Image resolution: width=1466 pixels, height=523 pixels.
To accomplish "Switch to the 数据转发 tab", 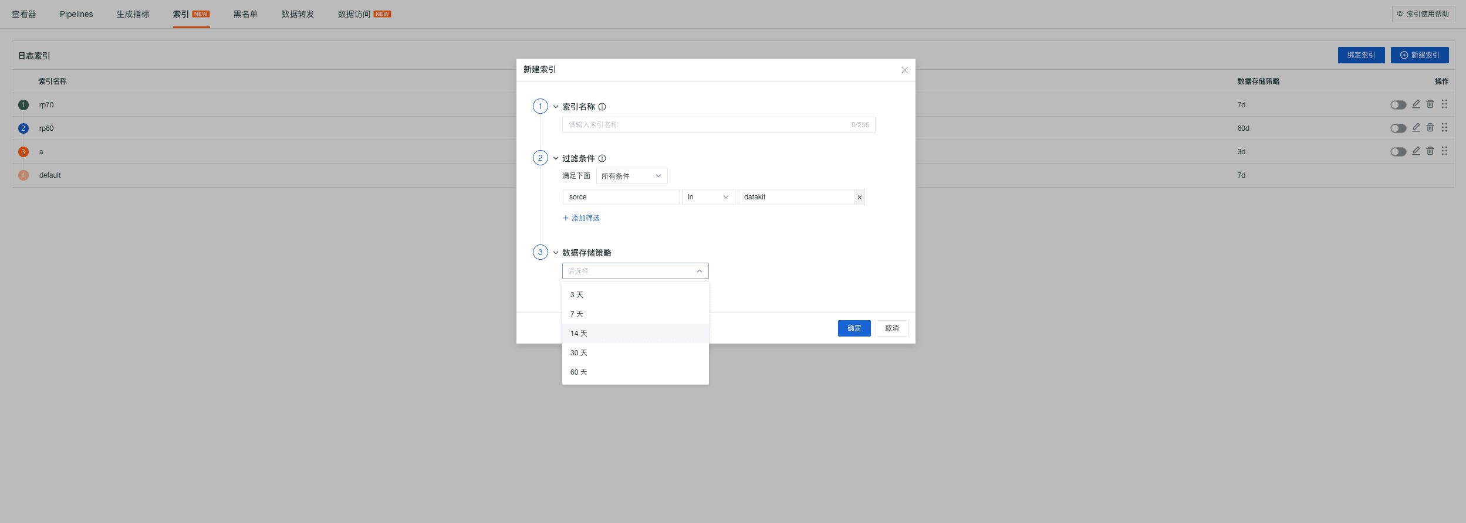I will click(298, 14).
